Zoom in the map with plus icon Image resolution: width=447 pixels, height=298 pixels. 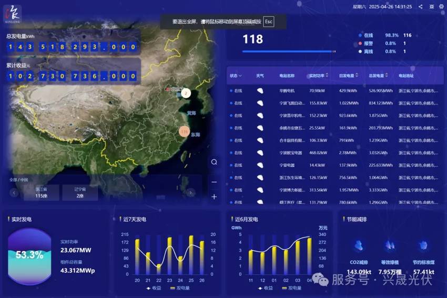tap(214, 197)
